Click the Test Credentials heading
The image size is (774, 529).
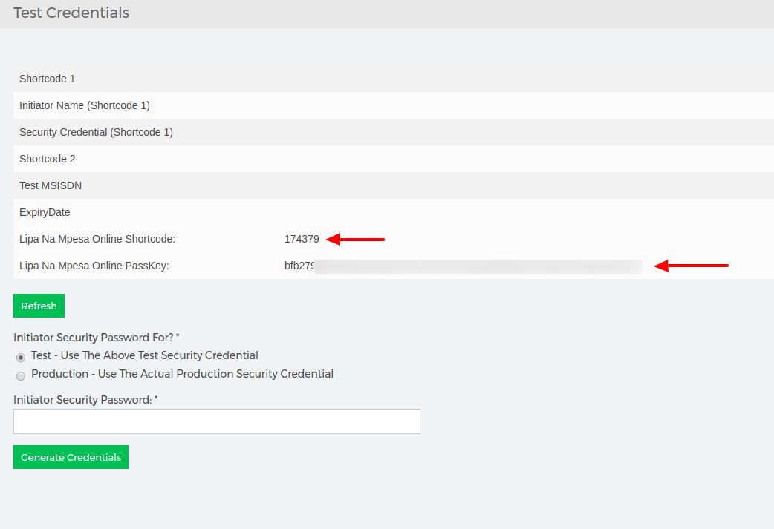tap(71, 13)
